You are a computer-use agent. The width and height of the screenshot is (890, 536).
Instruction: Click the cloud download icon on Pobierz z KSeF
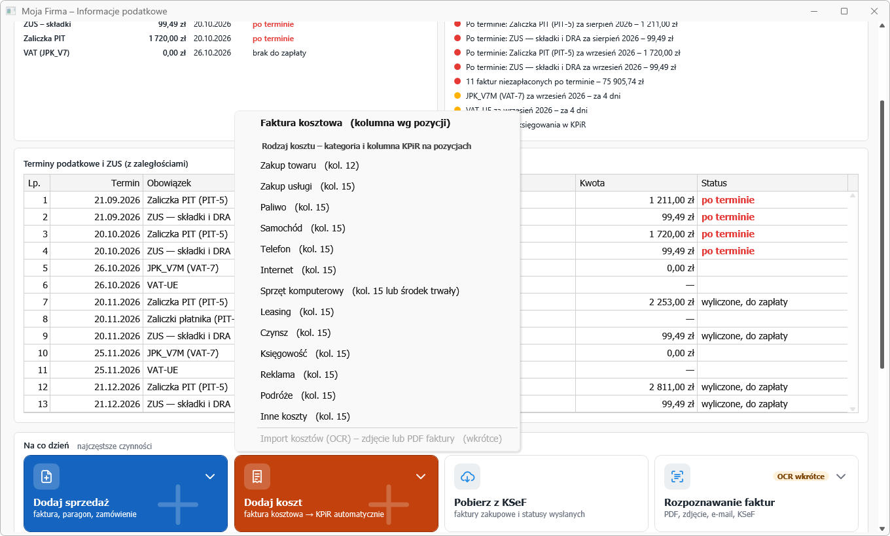click(467, 477)
